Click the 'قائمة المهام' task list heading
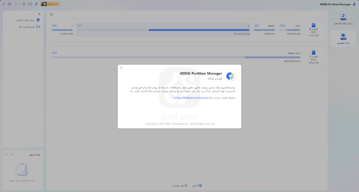This screenshot has width=359, height=192. 34,155
